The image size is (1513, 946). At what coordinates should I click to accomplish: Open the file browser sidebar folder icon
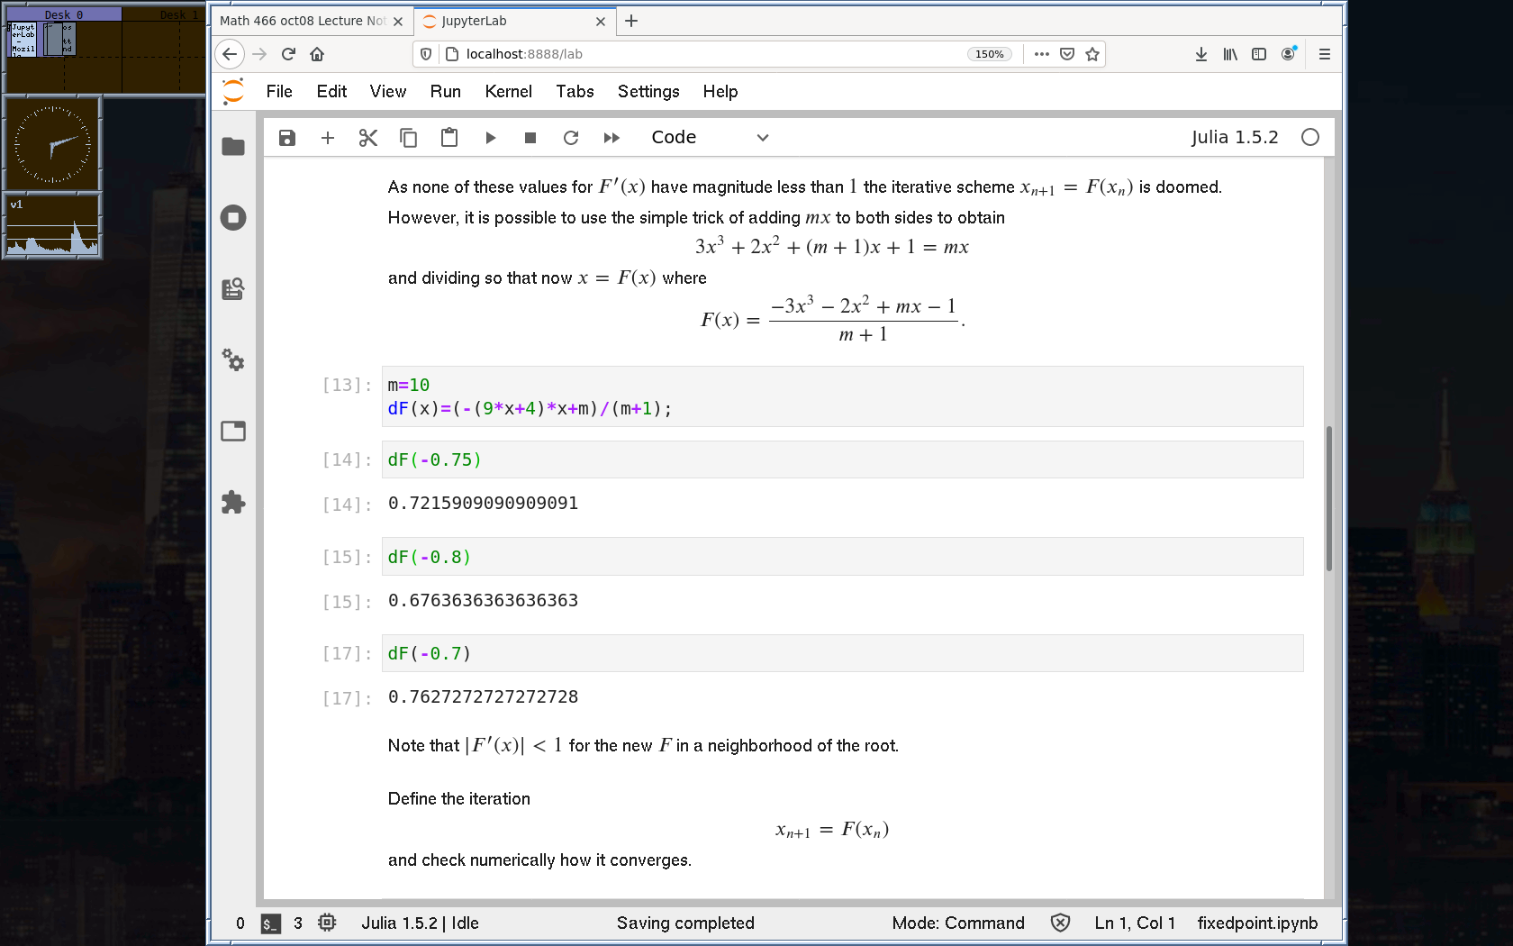233,146
